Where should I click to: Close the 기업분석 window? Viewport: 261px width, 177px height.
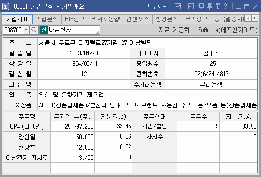click(255, 7)
